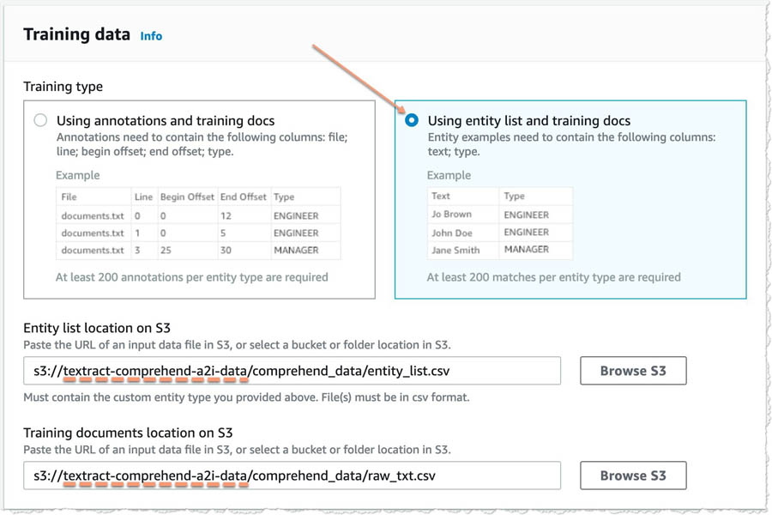Click the MANAGER cell in entity list example

(x=527, y=250)
